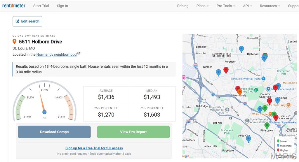
Task: Select the blue pin below Dellwood cluster
Action: tap(264, 58)
